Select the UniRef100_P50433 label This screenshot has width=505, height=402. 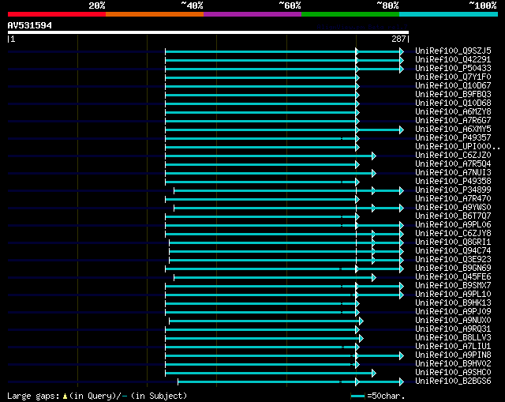(x=453, y=68)
